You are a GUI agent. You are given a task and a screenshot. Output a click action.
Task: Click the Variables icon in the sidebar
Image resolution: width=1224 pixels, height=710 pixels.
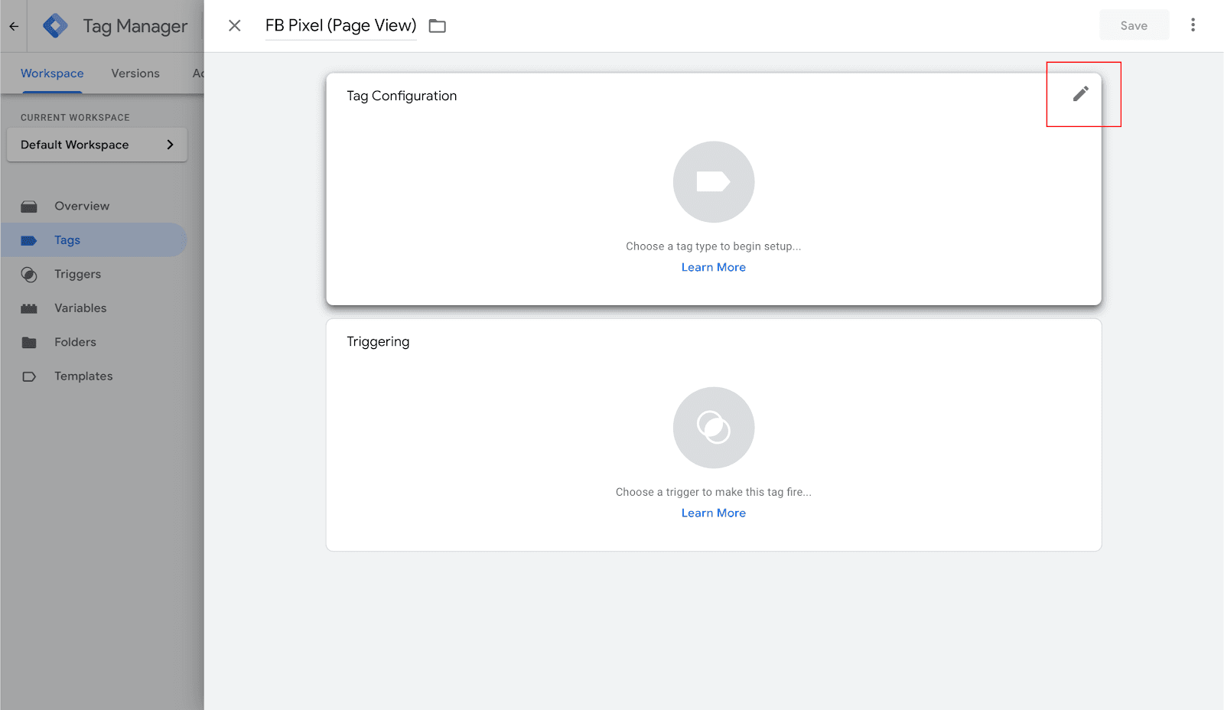click(29, 308)
